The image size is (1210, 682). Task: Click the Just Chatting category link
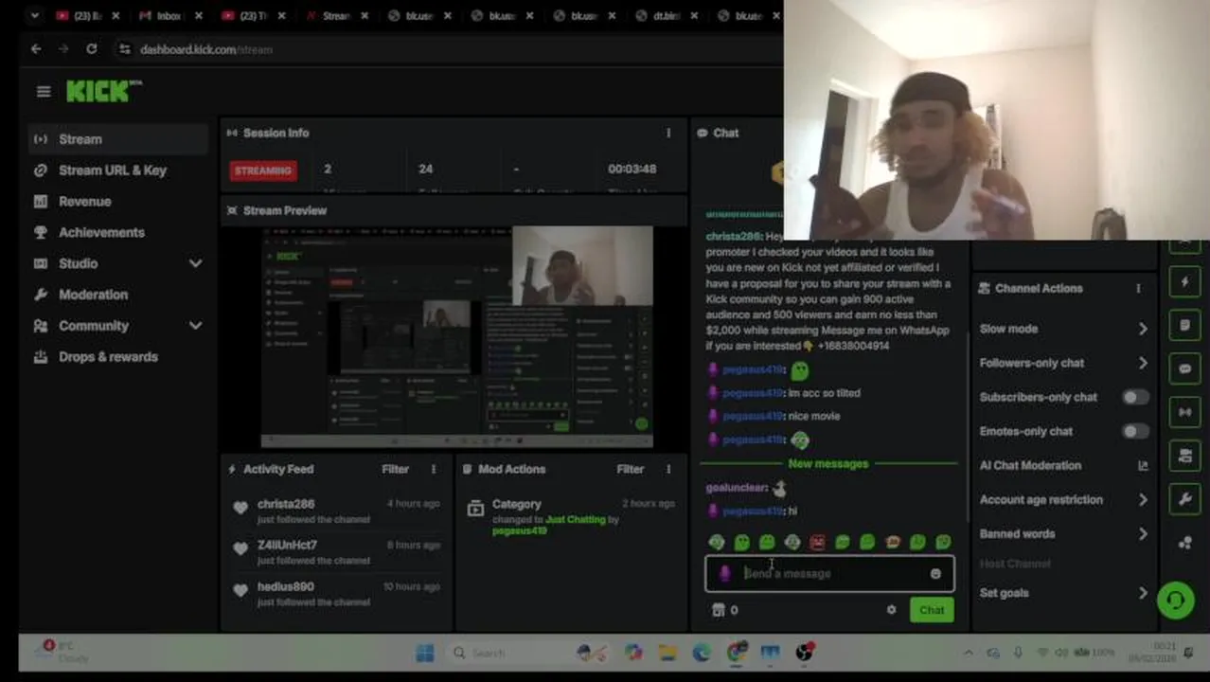click(x=575, y=520)
